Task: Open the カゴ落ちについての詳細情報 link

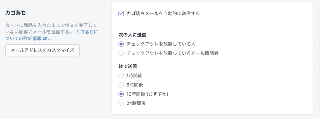Action: [52, 35]
